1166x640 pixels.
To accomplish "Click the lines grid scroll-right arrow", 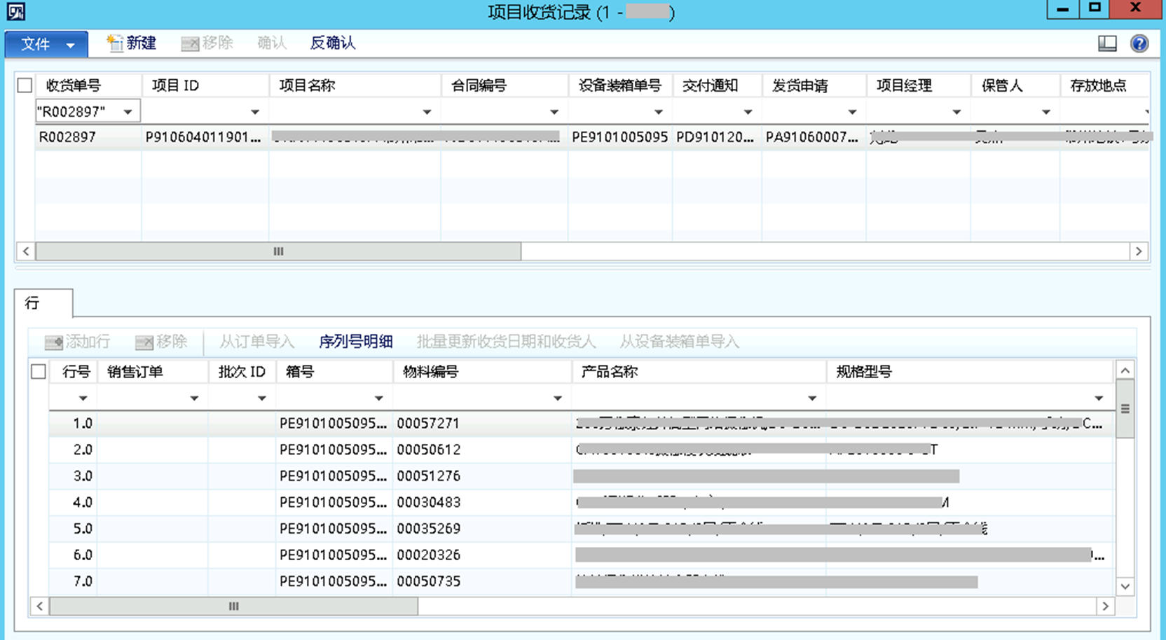I will [1105, 606].
